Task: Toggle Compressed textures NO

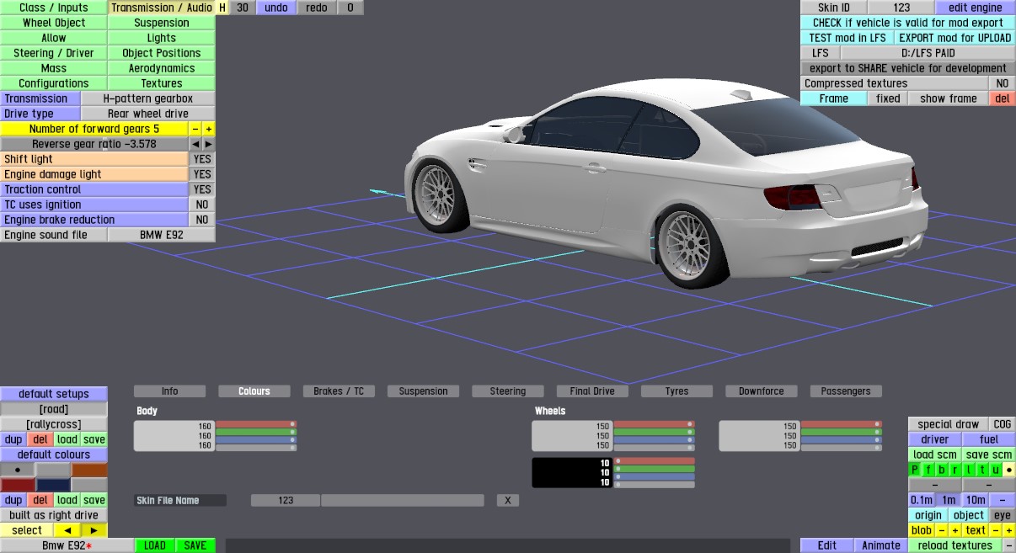Action: click(x=1002, y=83)
